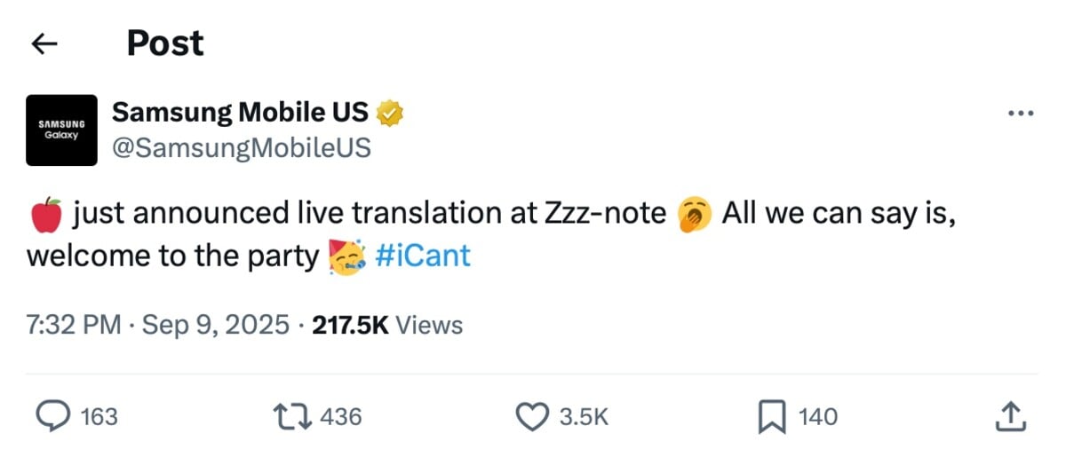Click the party face emoji
The width and height of the screenshot is (1066, 457).
347,256
